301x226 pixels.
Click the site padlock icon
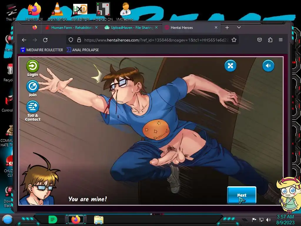click(79, 40)
